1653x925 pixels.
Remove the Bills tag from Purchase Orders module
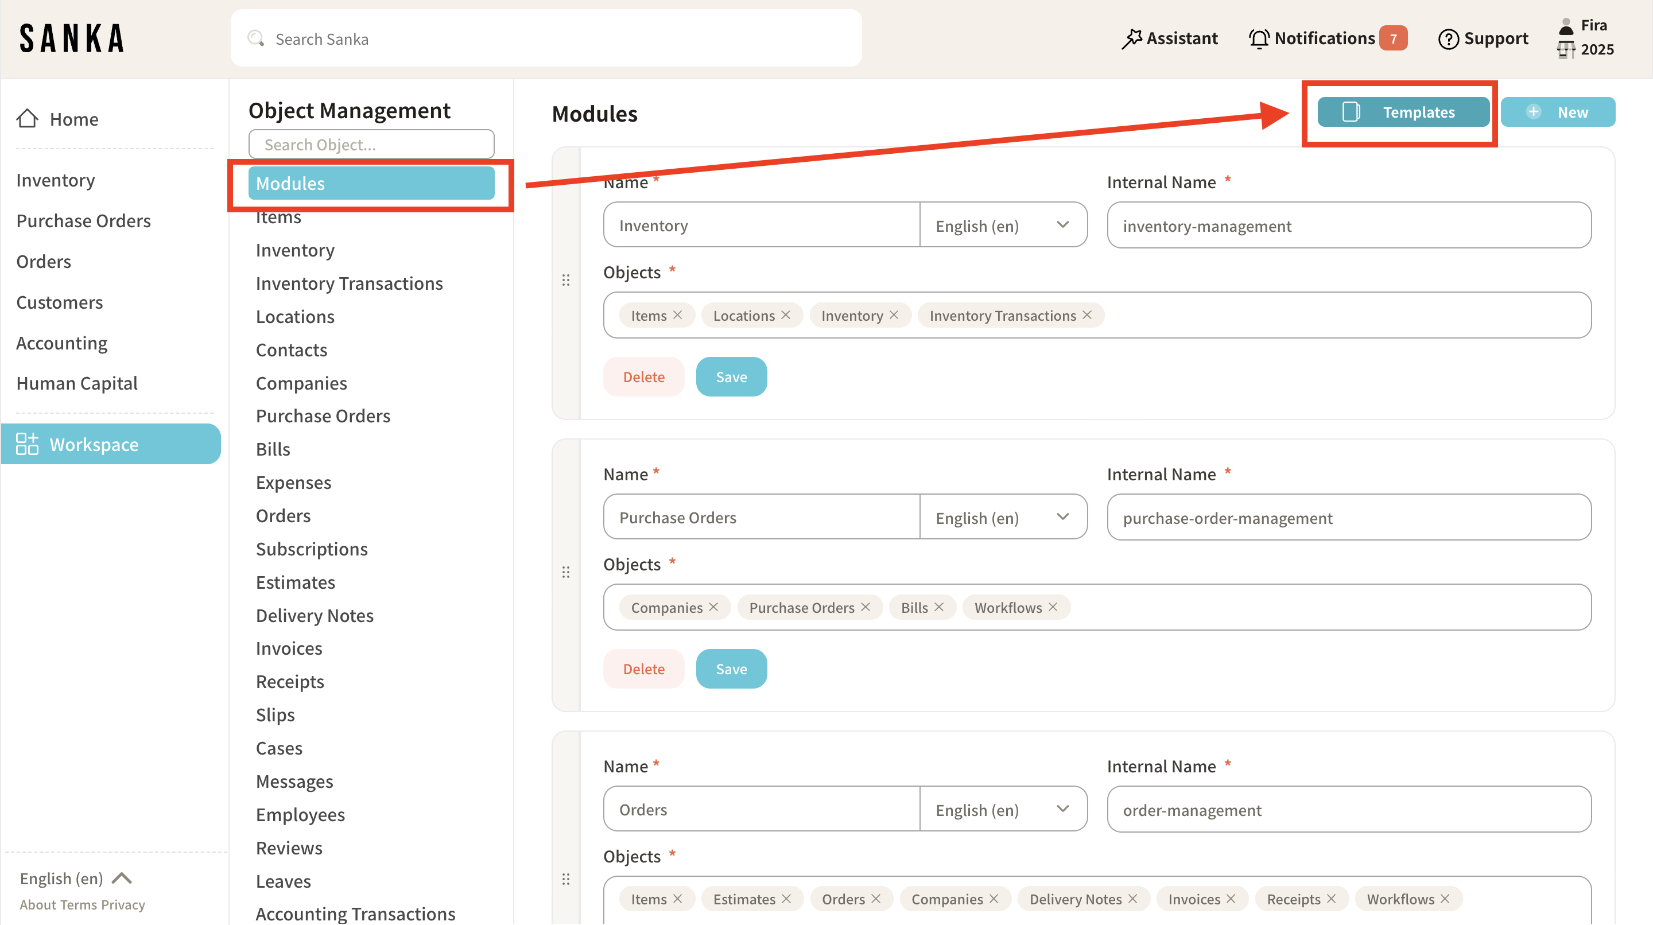[x=939, y=607]
